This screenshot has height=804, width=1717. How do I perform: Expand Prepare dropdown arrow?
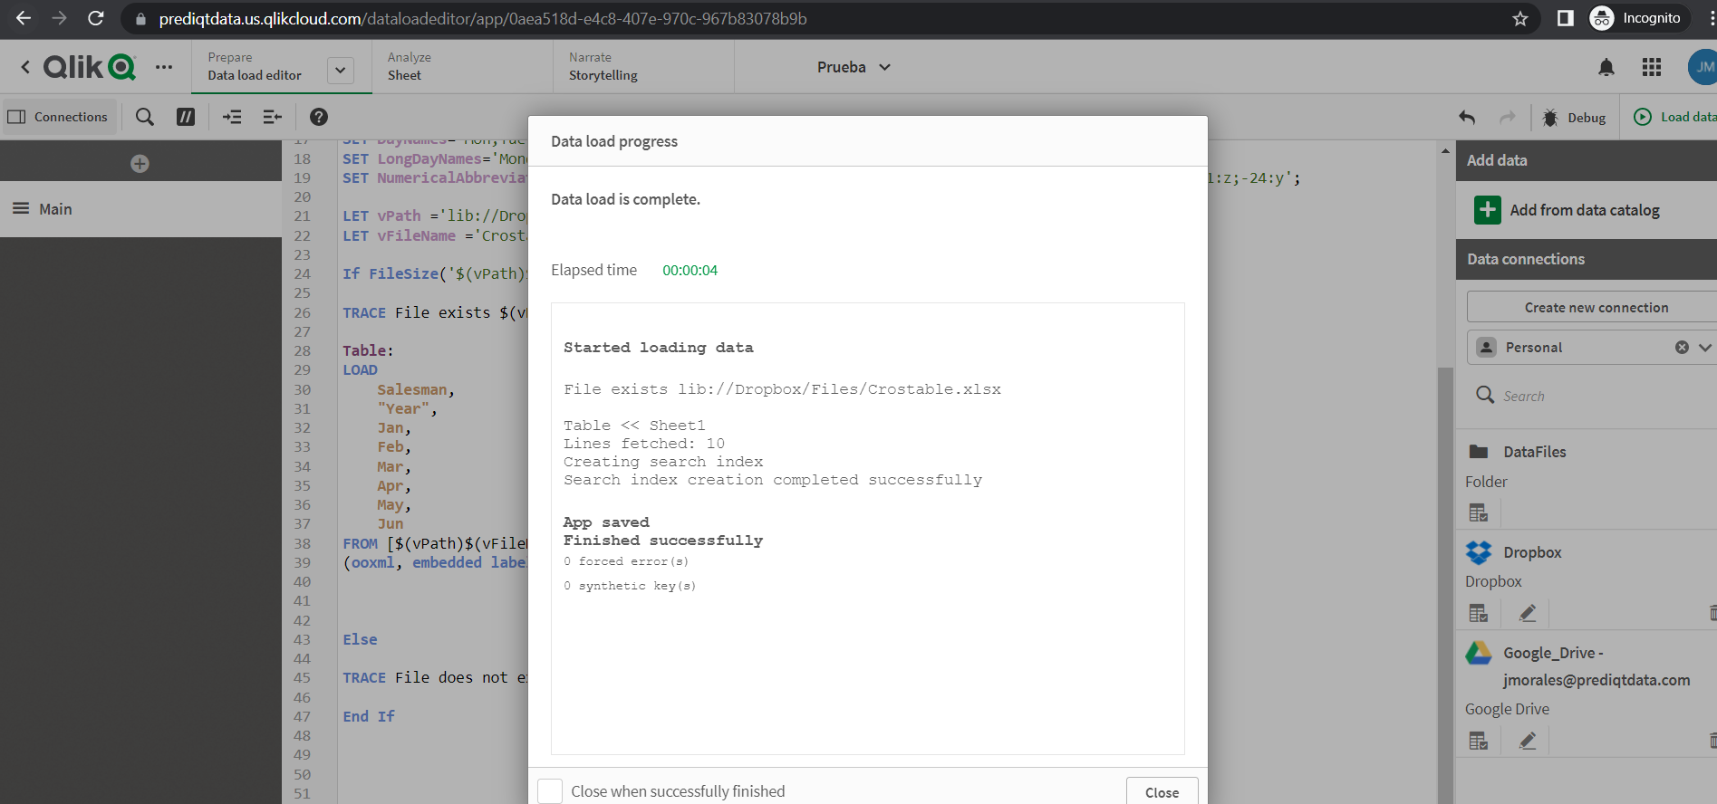coord(341,70)
